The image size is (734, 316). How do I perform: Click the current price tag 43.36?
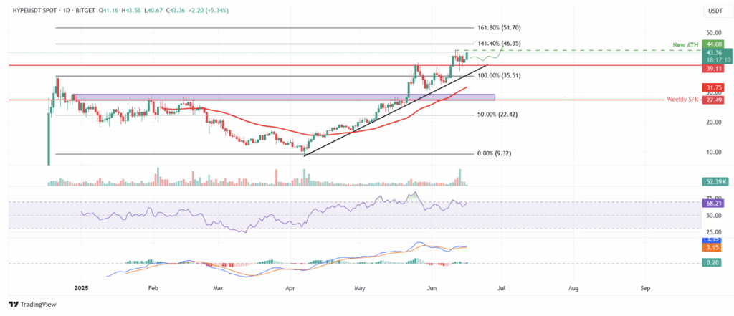pyautogui.click(x=715, y=53)
